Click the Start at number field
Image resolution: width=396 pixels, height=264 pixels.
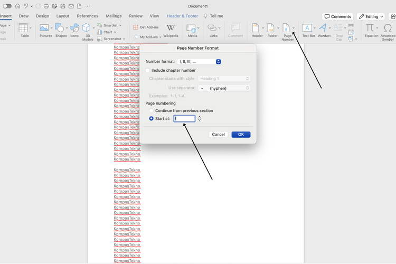click(x=184, y=118)
